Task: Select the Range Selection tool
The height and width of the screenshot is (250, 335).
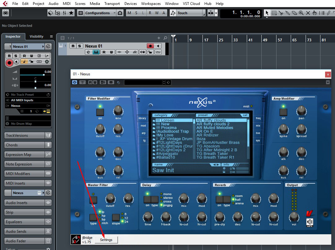Action: (x=274, y=13)
